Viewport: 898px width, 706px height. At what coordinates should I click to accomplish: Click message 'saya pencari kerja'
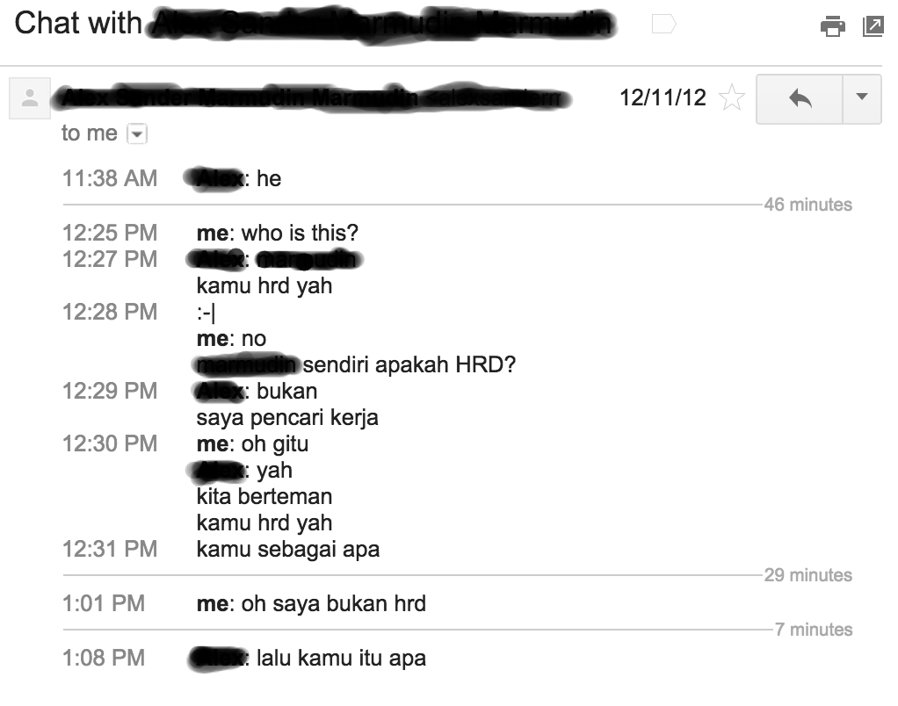pyautogui.click(x=287, y=418)
